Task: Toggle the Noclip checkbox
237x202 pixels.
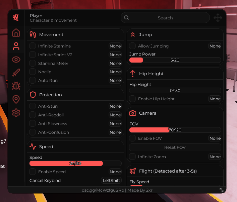Action: 33,72
